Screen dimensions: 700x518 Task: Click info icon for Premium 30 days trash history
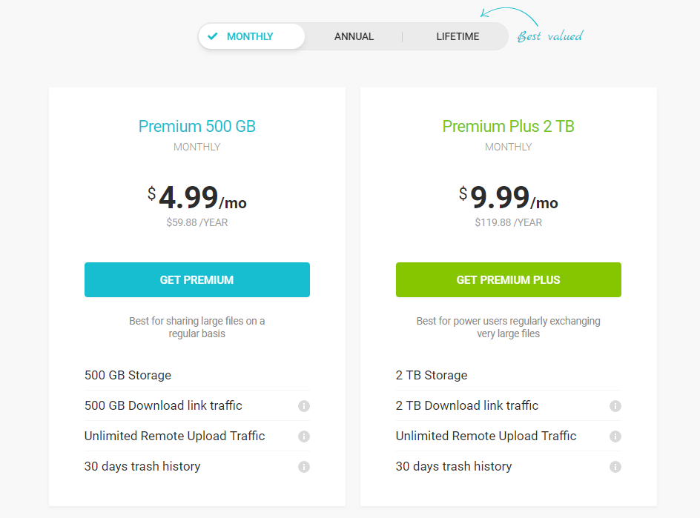[x=304, y=467]
